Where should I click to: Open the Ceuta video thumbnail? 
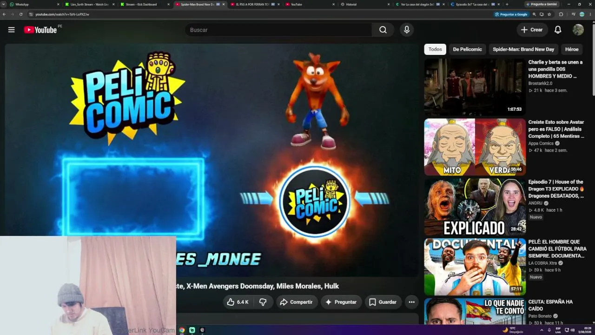[474, 311]
